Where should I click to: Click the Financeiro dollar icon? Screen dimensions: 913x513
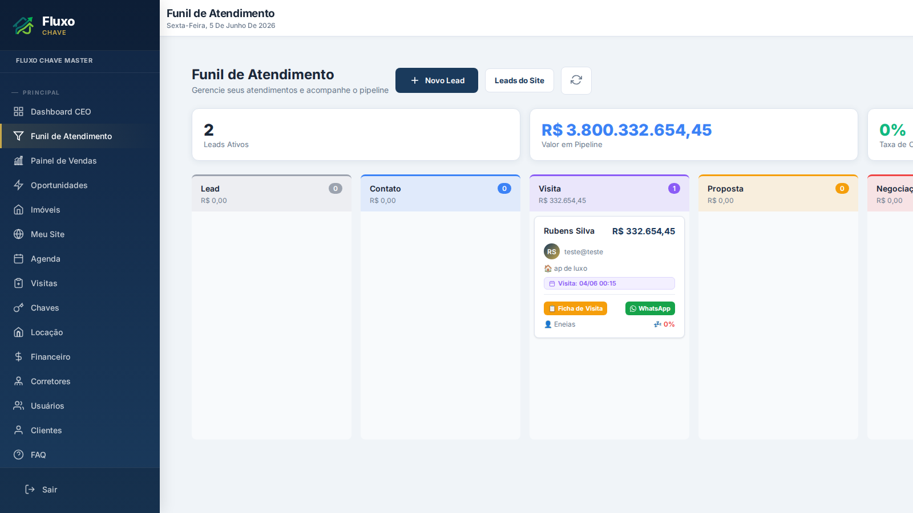[x=19, y=357]
